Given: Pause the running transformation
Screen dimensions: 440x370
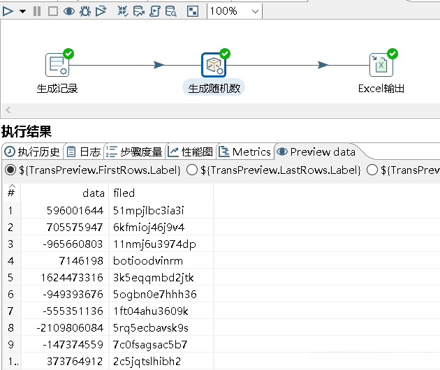Looking at the screenshot, I should point(37,11).
